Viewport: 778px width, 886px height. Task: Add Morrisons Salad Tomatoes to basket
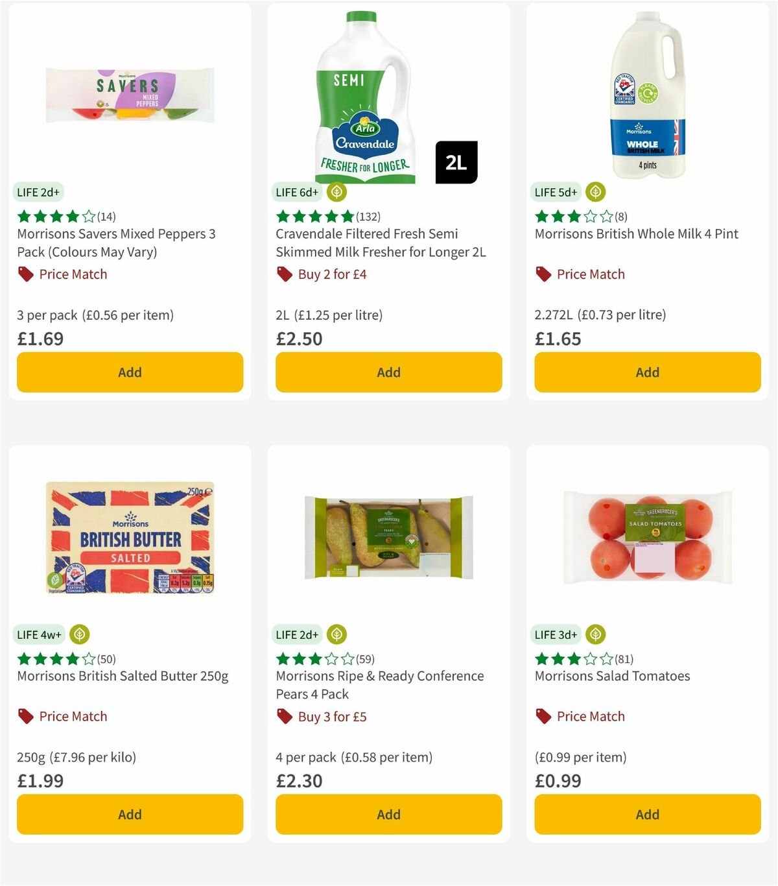pyautogui.click(x=646, y=814)
